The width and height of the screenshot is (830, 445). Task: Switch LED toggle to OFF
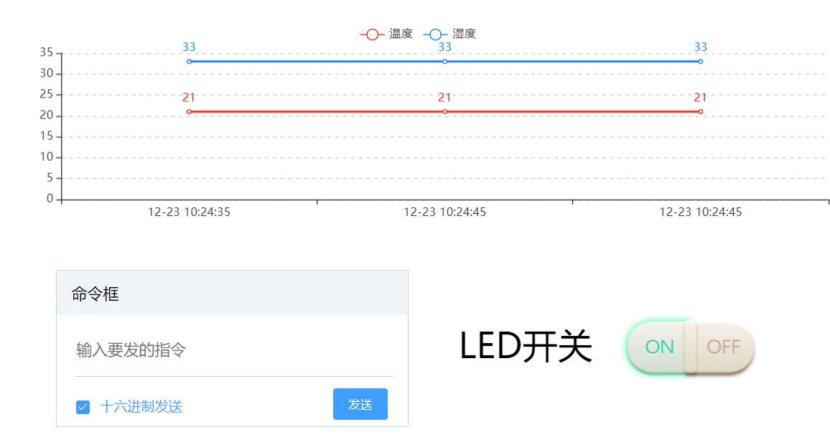click(x=724, y=347)
